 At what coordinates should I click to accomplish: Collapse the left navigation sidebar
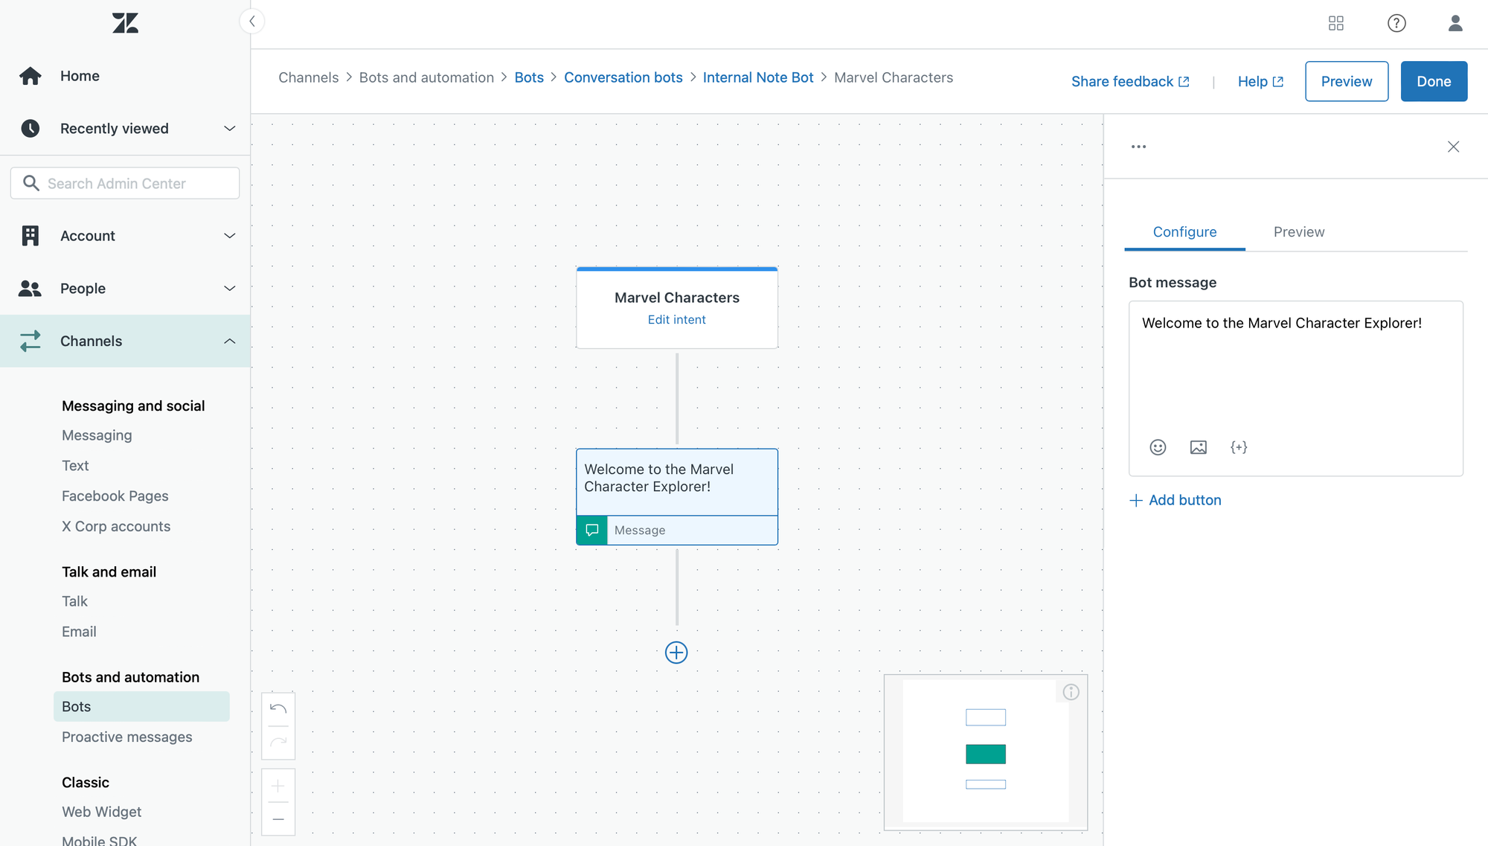tap(252, 21)
